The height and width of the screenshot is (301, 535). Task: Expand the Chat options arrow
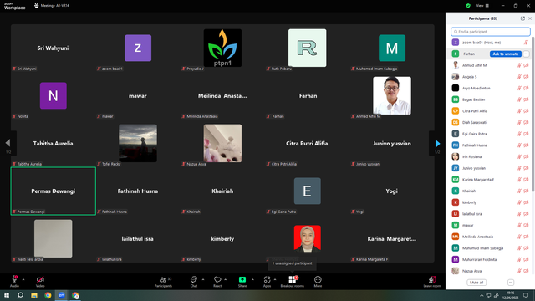point(203,279)
